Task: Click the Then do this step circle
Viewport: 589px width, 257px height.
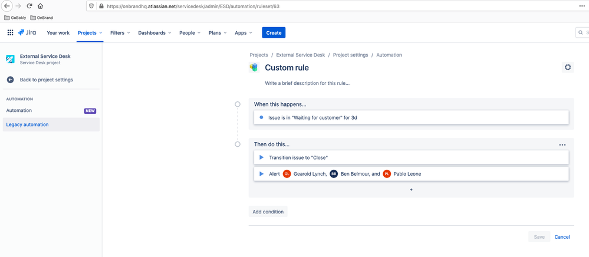Action: 238,144
